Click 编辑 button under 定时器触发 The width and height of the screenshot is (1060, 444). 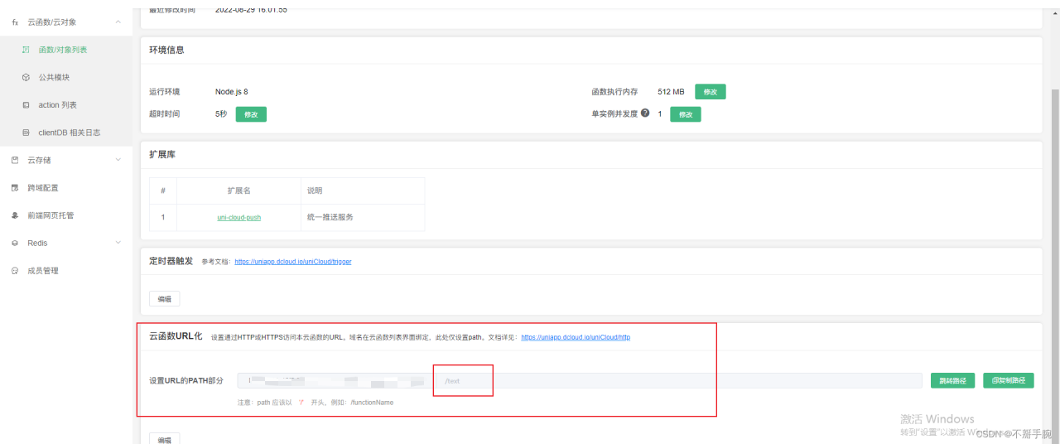click(x=164, y=299)
